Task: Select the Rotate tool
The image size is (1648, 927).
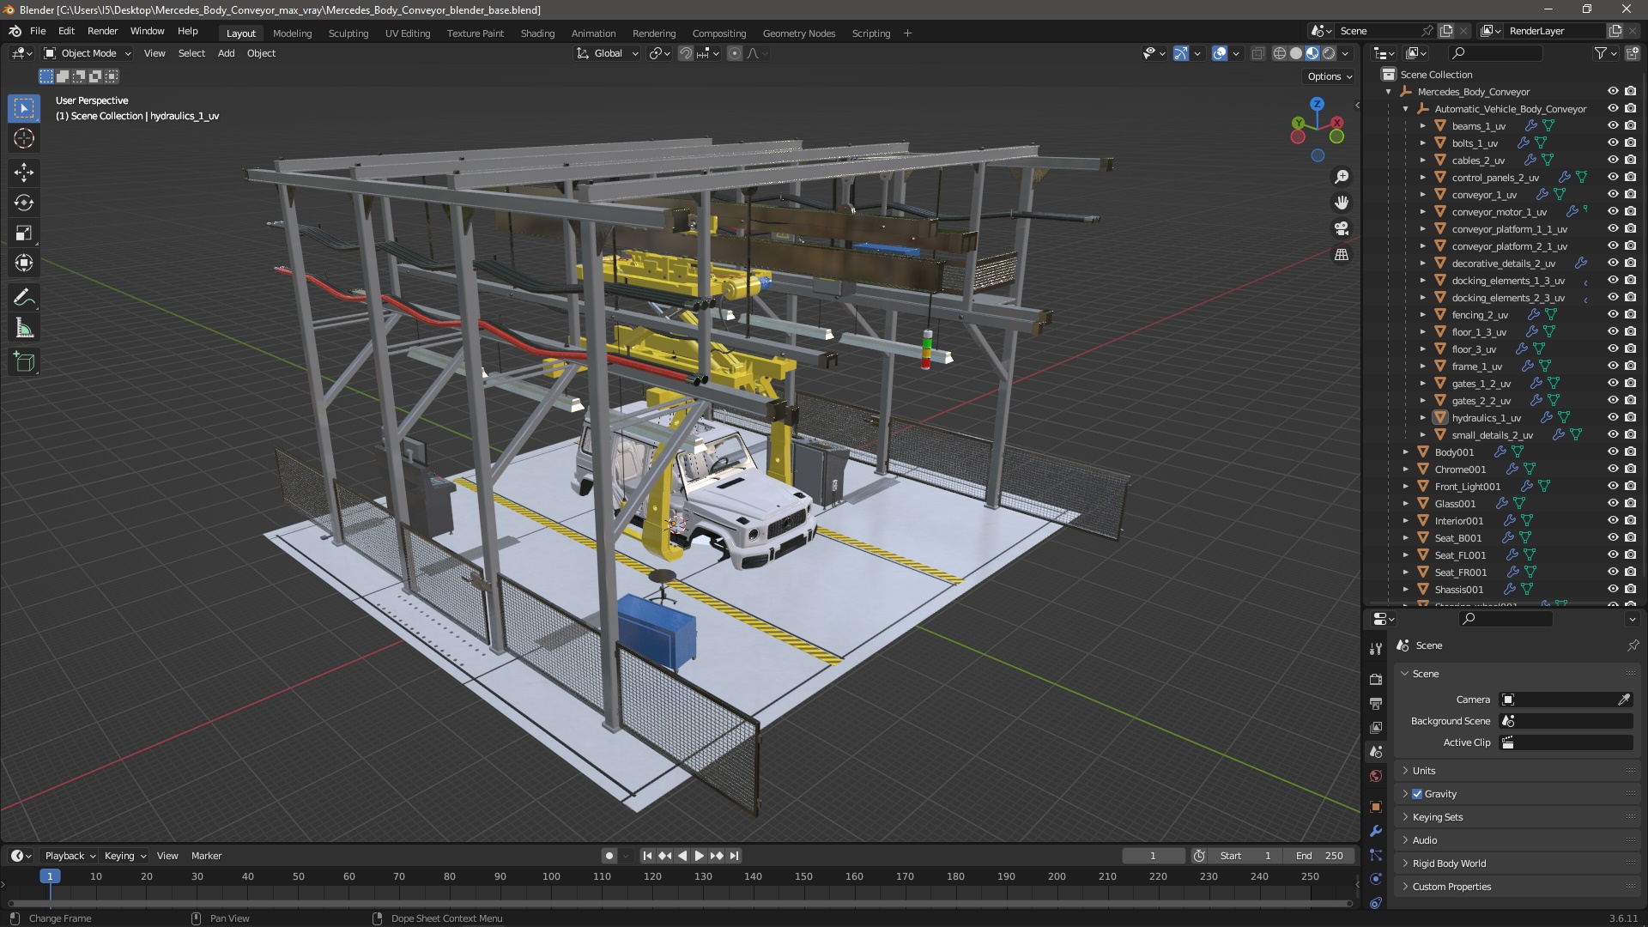Action: point(24,203)
